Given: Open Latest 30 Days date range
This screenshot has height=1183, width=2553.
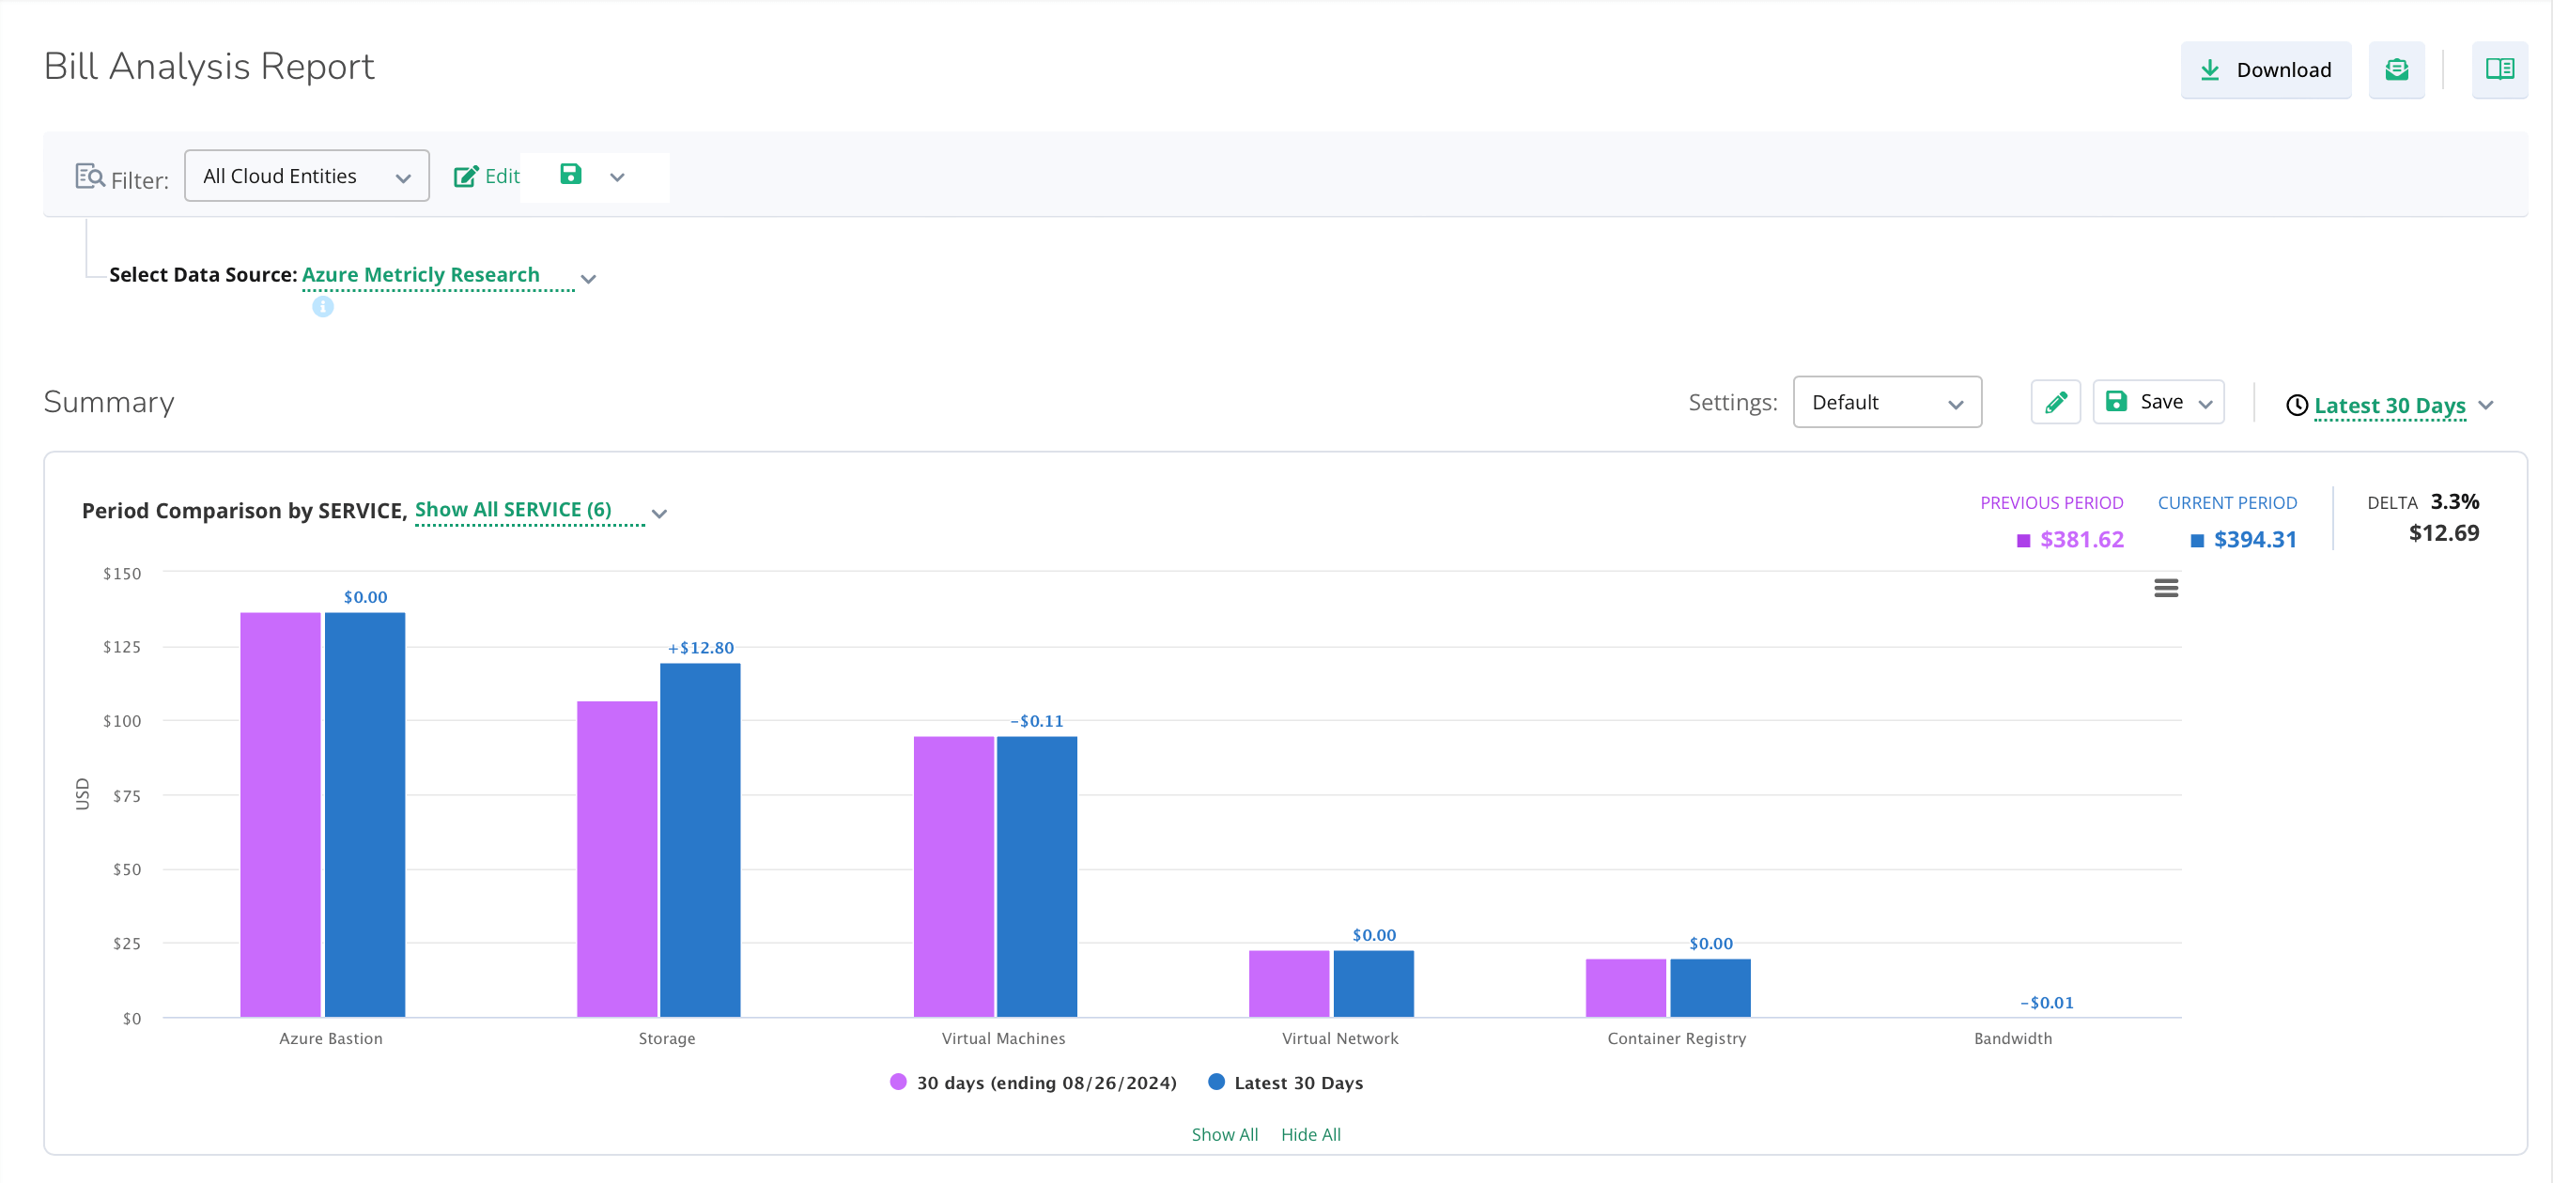Looking at the screenshot, I should (x=2389, y=406).
